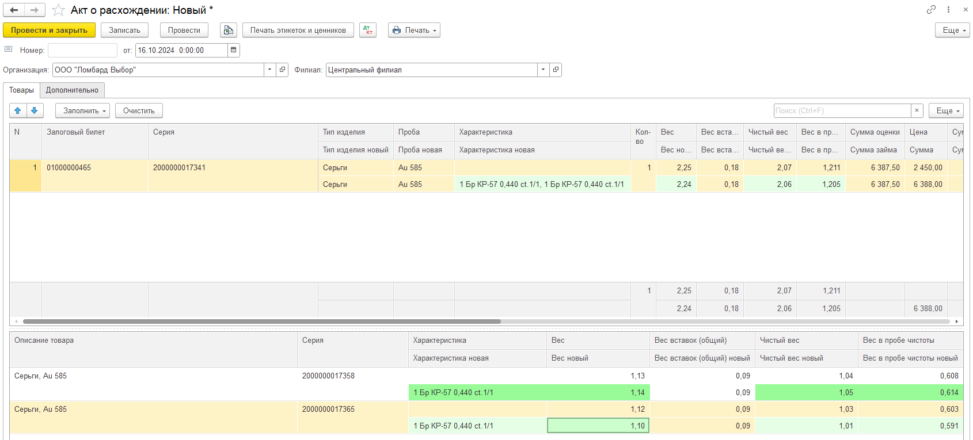The height and width of the screenshot is (440, 973).
Task: Open the calendar date picker
Action: pos(233,50)
